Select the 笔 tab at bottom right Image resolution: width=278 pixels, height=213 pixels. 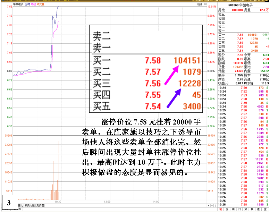[220, 209]
